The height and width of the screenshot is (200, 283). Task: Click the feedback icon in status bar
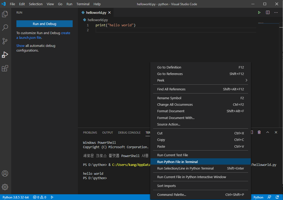pyautogui.click(x=269, y=197)
